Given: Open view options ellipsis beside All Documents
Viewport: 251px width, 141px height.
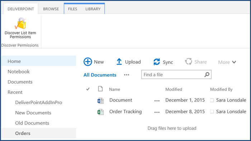Looking at the screenshot, I should (127, 75).
